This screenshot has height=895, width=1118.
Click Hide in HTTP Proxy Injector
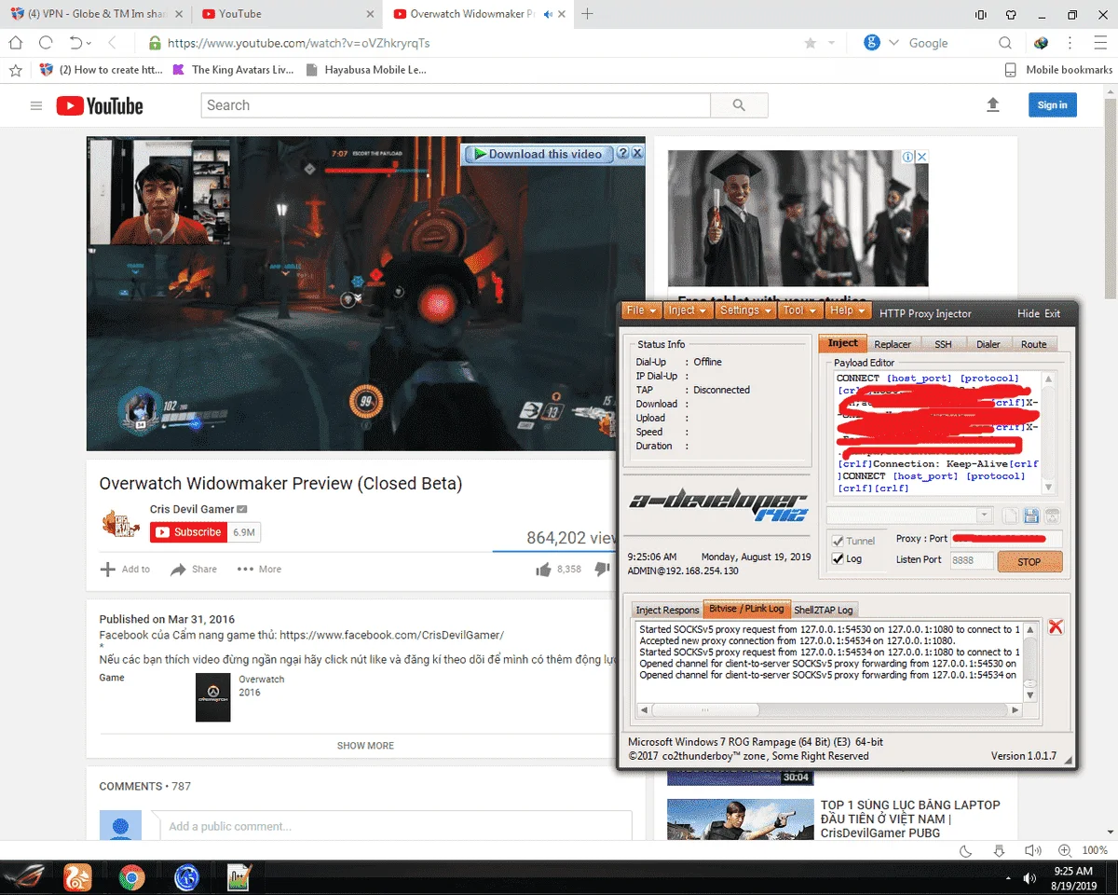pos(1029,314)
